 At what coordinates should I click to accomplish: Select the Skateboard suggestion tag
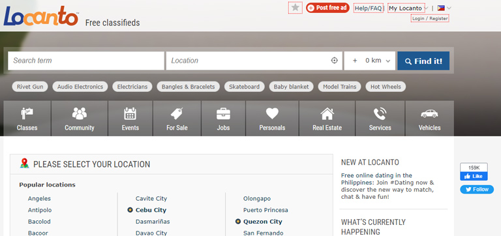coord(245,87)
